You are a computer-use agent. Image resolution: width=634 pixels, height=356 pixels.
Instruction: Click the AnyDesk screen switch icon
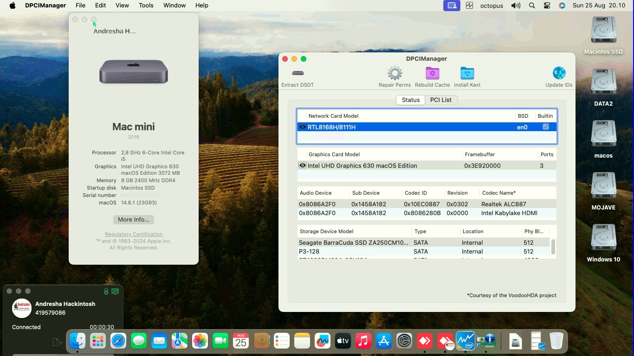tap(115, 292)
